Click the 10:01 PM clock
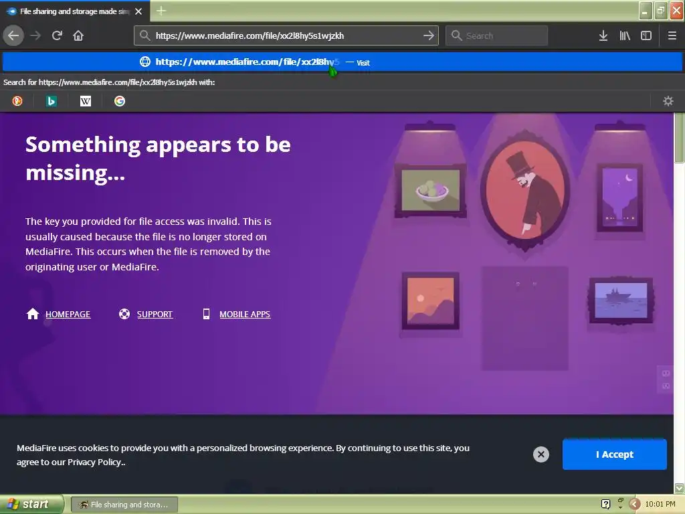 tap(660, 505)
